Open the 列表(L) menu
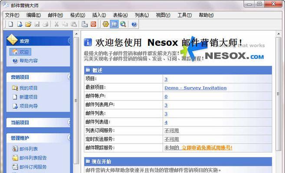Image resolution: width=285 pixels, height=173 pixels. (x=142, y=15)
